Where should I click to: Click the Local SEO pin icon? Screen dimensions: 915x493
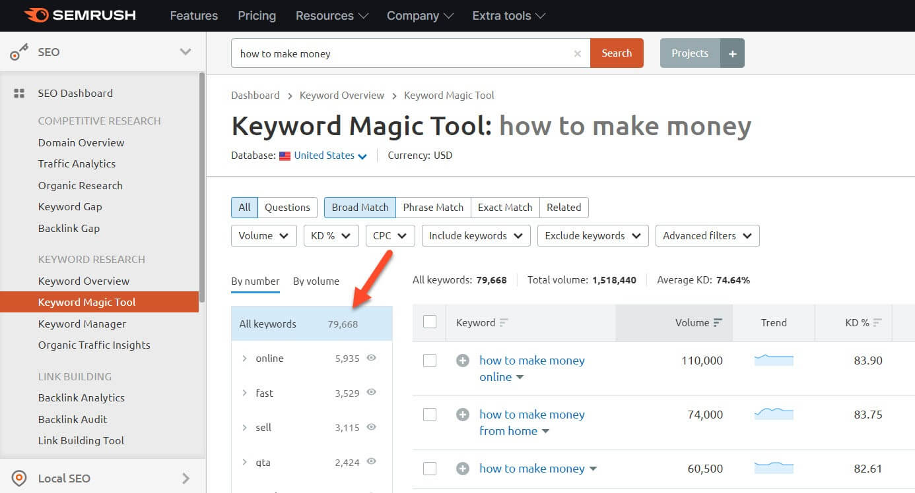pos(19,478)
